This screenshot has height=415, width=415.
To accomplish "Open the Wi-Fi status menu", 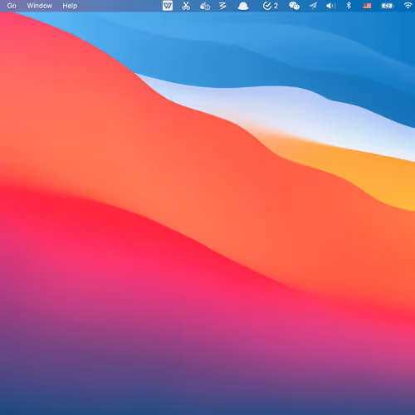I will click(x=408, y=6).
